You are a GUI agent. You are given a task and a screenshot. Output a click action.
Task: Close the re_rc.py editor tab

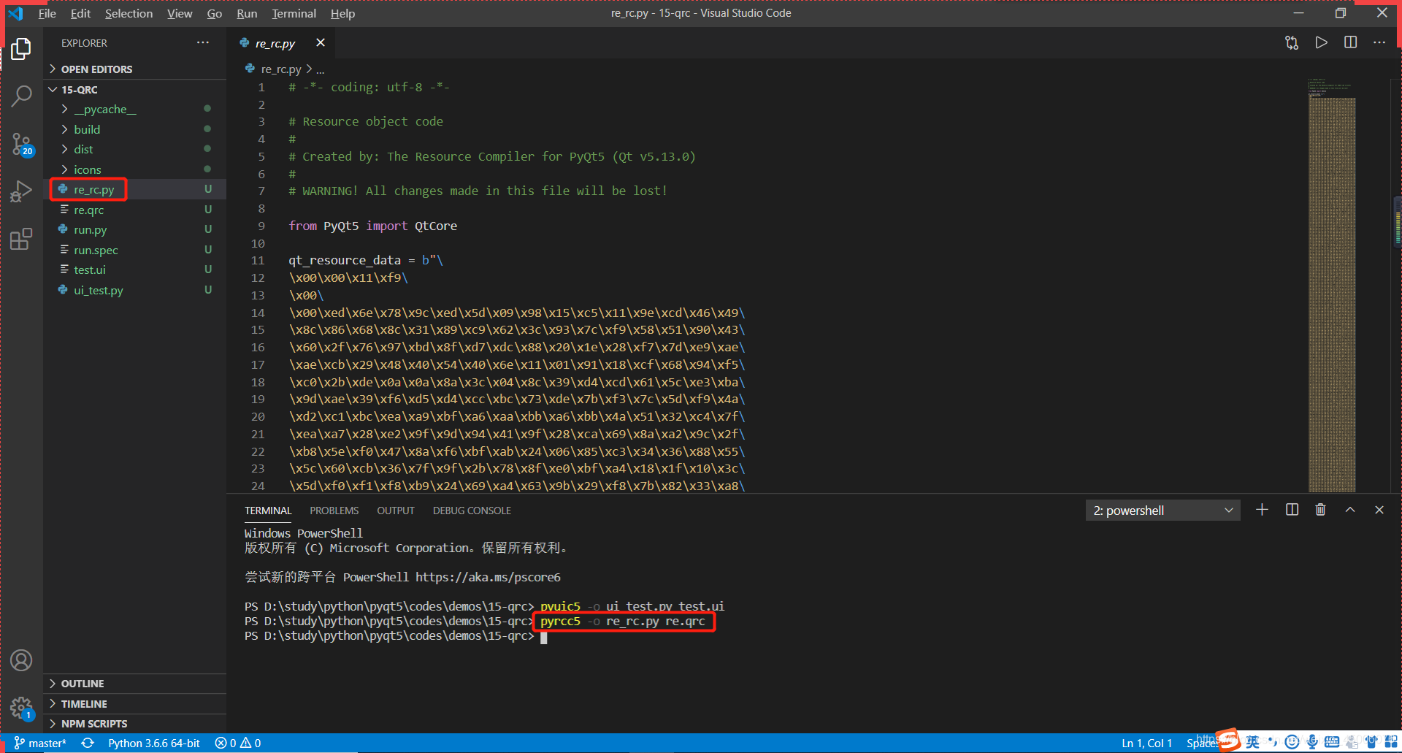320,43
